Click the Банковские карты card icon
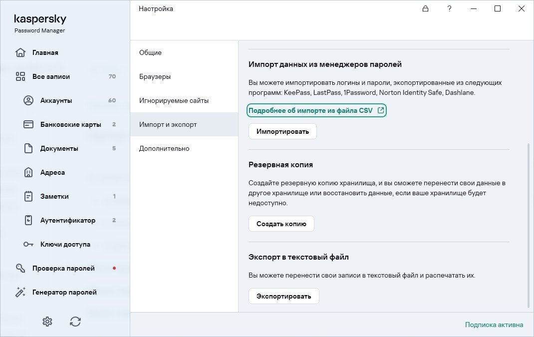 click(28, 124)
